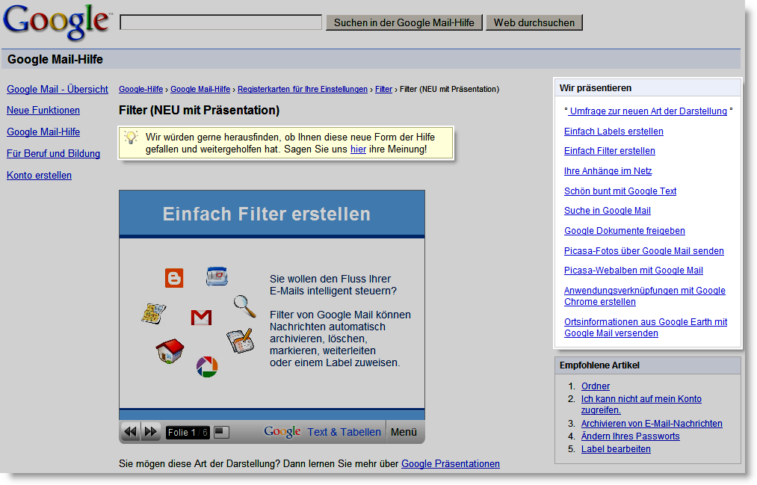Open 'Ändern Ihres Passworts' article
757x485 pixels.
click(x=631, y=436)
